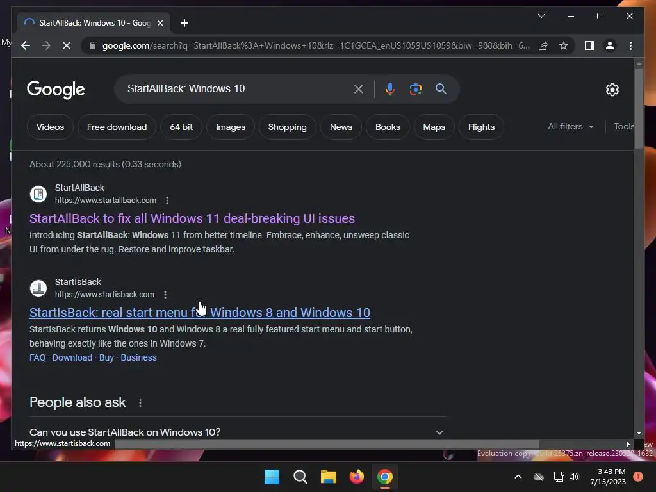Open the volume control in the tray
This screenshot has height=492, width=656.
click(x=574, y=477)
